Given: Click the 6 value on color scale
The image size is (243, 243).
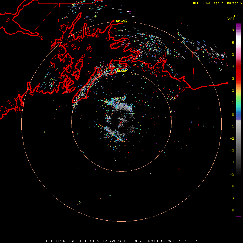Looking at the screenshot, I should tap(233, 42).
